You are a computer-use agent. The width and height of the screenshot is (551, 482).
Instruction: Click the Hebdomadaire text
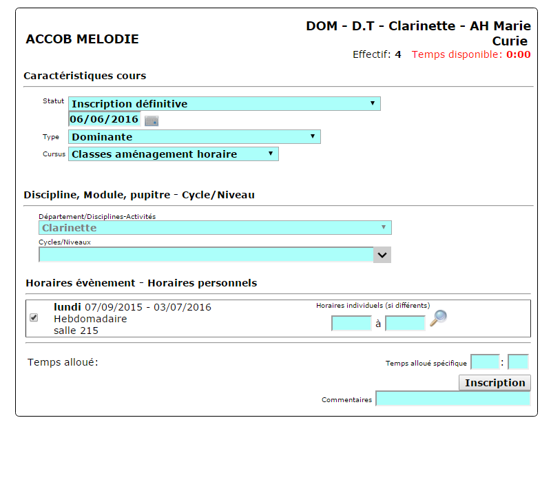[x=90, y=319]
